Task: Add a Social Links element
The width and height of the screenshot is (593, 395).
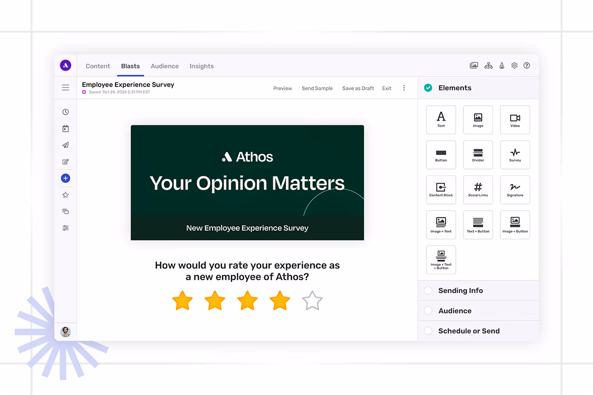Action: [478, 190]
